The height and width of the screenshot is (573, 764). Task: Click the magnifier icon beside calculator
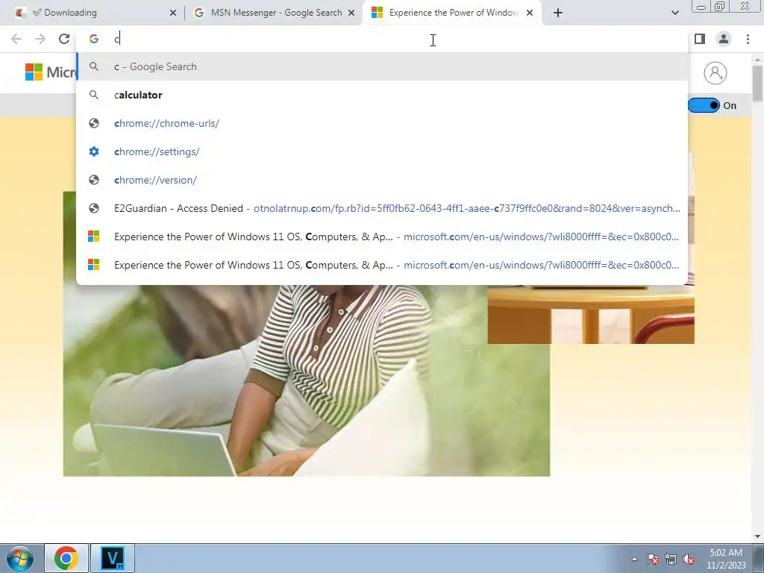(x=94, y=95)
